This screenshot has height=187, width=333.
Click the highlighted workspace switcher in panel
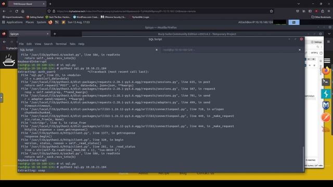click(294, 22)
